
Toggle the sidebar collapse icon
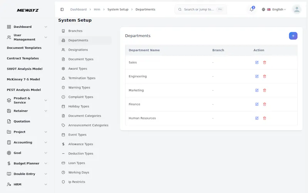(x=62, y=9)
